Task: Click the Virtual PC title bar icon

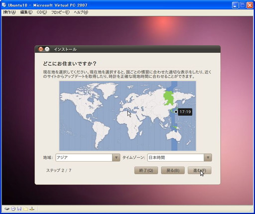Action: (x=4, y=5)
